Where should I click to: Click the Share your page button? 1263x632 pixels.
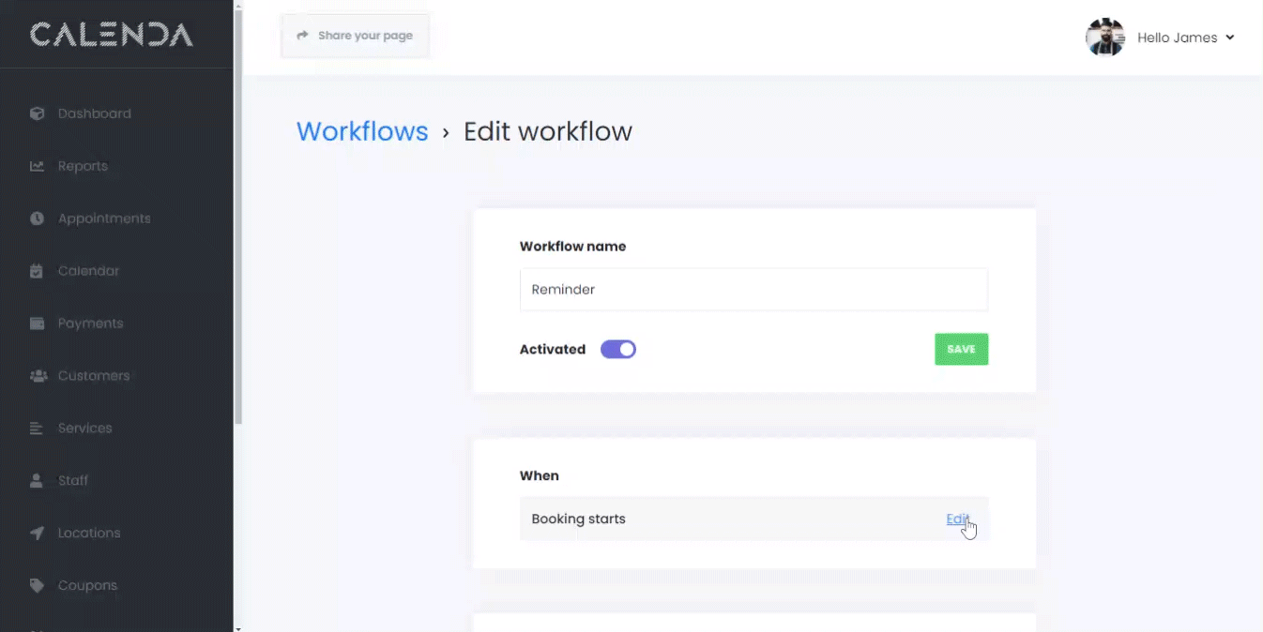(355, 36)
